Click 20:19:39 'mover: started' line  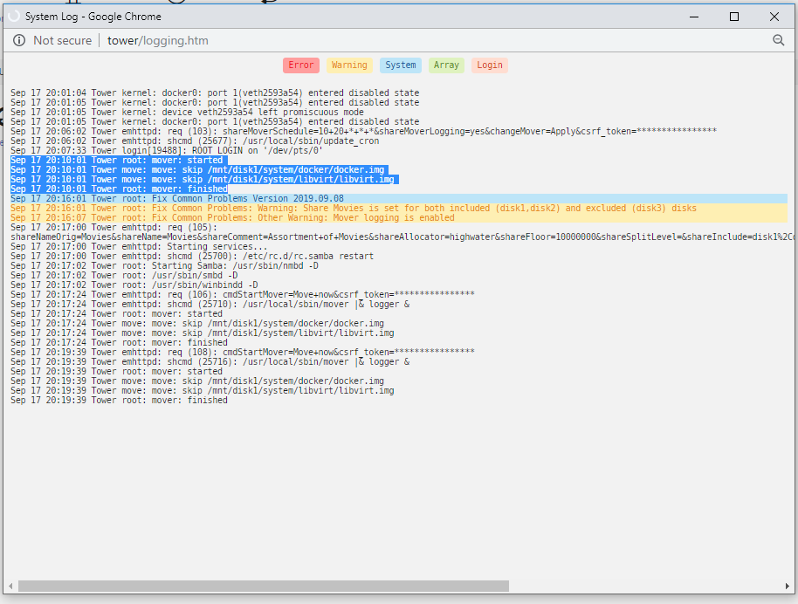[116, 371]
